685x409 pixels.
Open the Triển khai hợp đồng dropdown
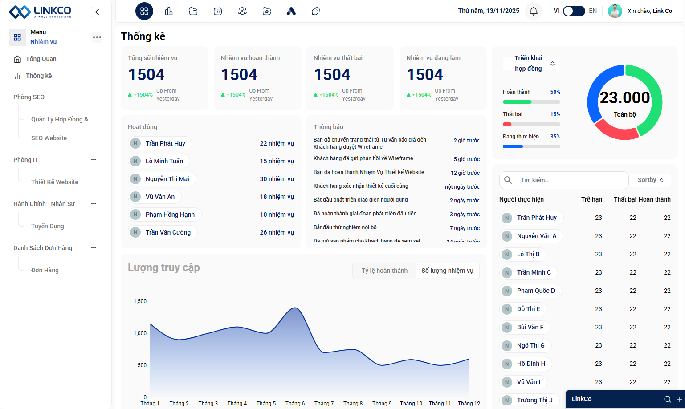531,63
